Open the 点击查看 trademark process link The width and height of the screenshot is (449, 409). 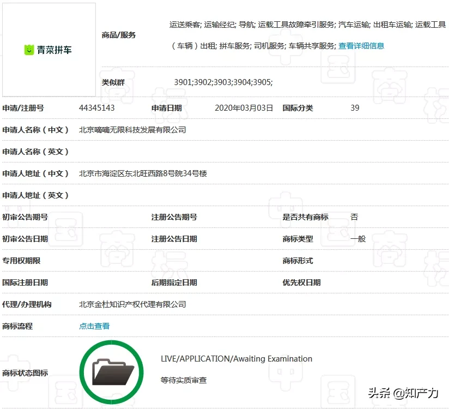pos(94,326)
